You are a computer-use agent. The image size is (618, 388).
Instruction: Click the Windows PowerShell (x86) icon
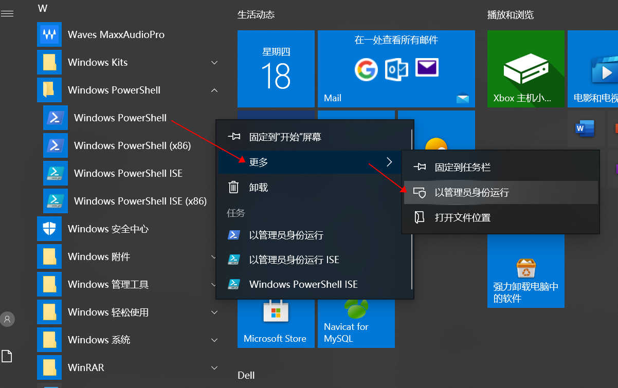(x=56, y=145)
